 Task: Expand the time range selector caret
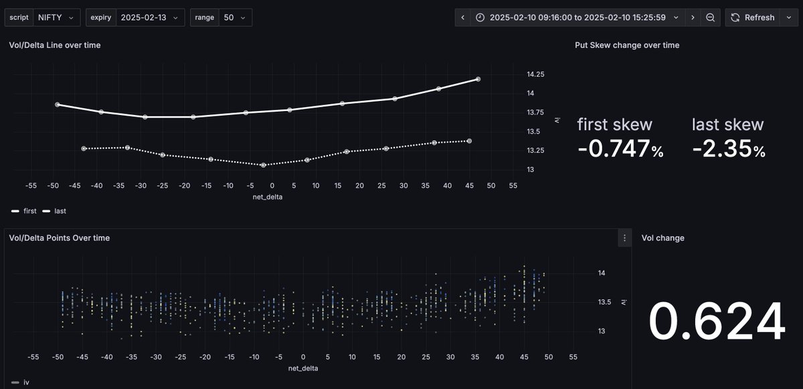pyautogui.click(x=677, y=17)
